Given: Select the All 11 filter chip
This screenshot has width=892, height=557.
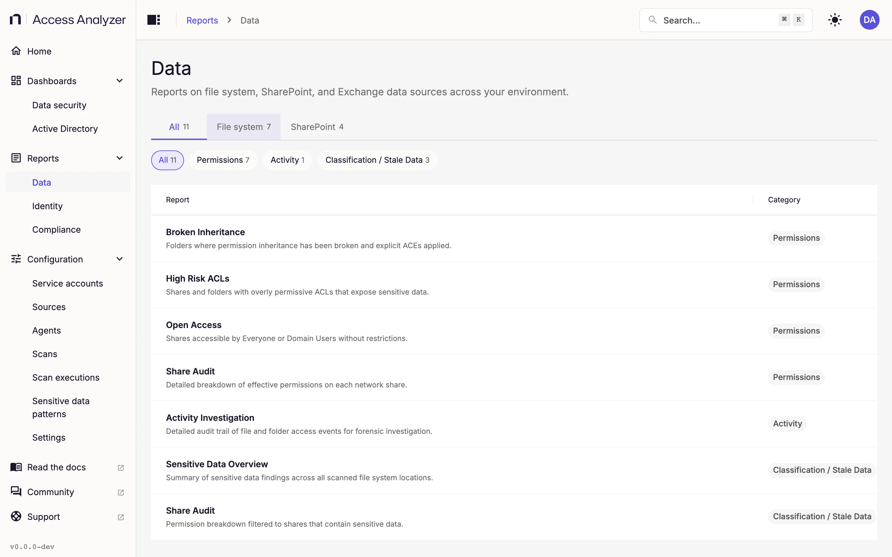Looking at the screenshot, I should 167,160.
